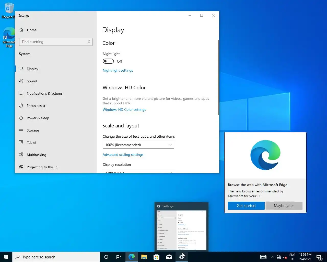Image resolution: width=327 pixels, height=262 pixels.
Task: Select the Display monitor icon in sidebar
Action: (21, 69)
